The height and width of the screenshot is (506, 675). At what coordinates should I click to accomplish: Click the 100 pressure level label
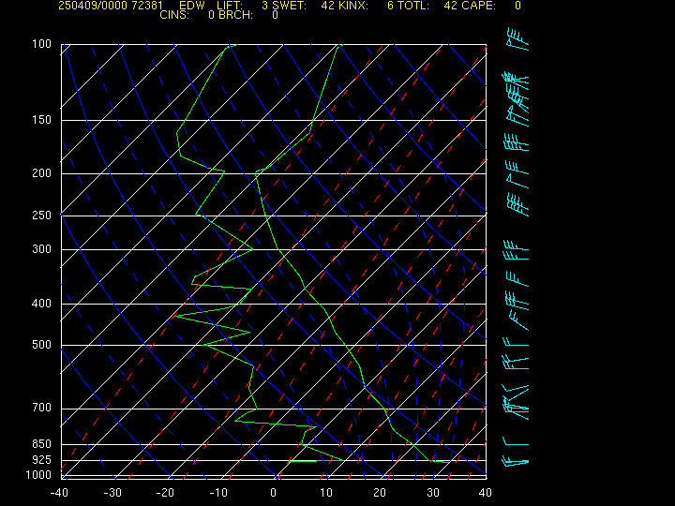(x=41, y=44)
